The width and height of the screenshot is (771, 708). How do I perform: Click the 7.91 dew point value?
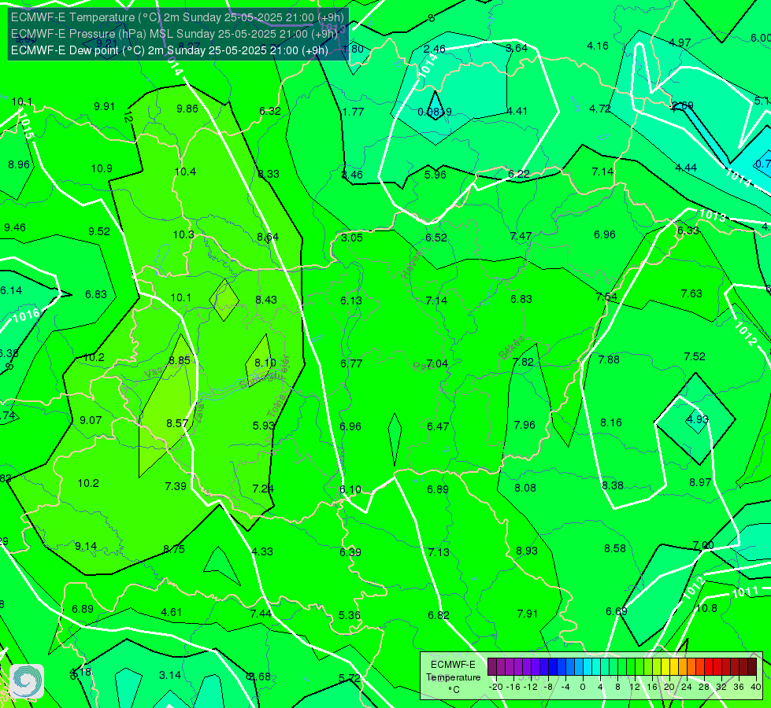528,614
